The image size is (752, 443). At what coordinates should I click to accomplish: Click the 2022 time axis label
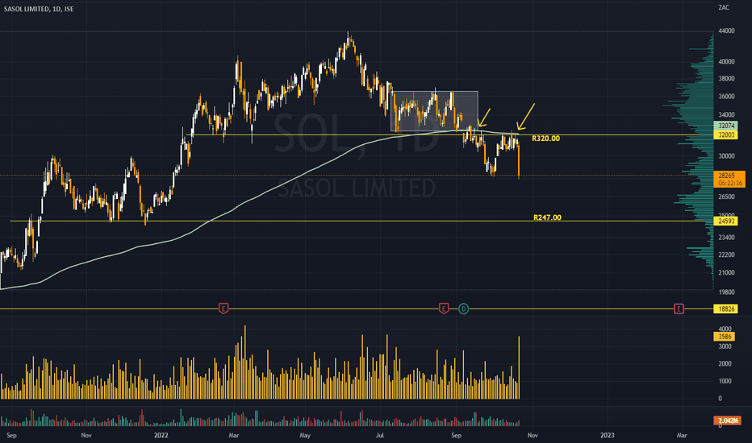[x=161, y=435]
